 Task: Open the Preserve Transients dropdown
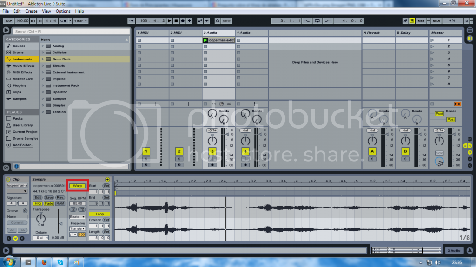tap(77, 228)
